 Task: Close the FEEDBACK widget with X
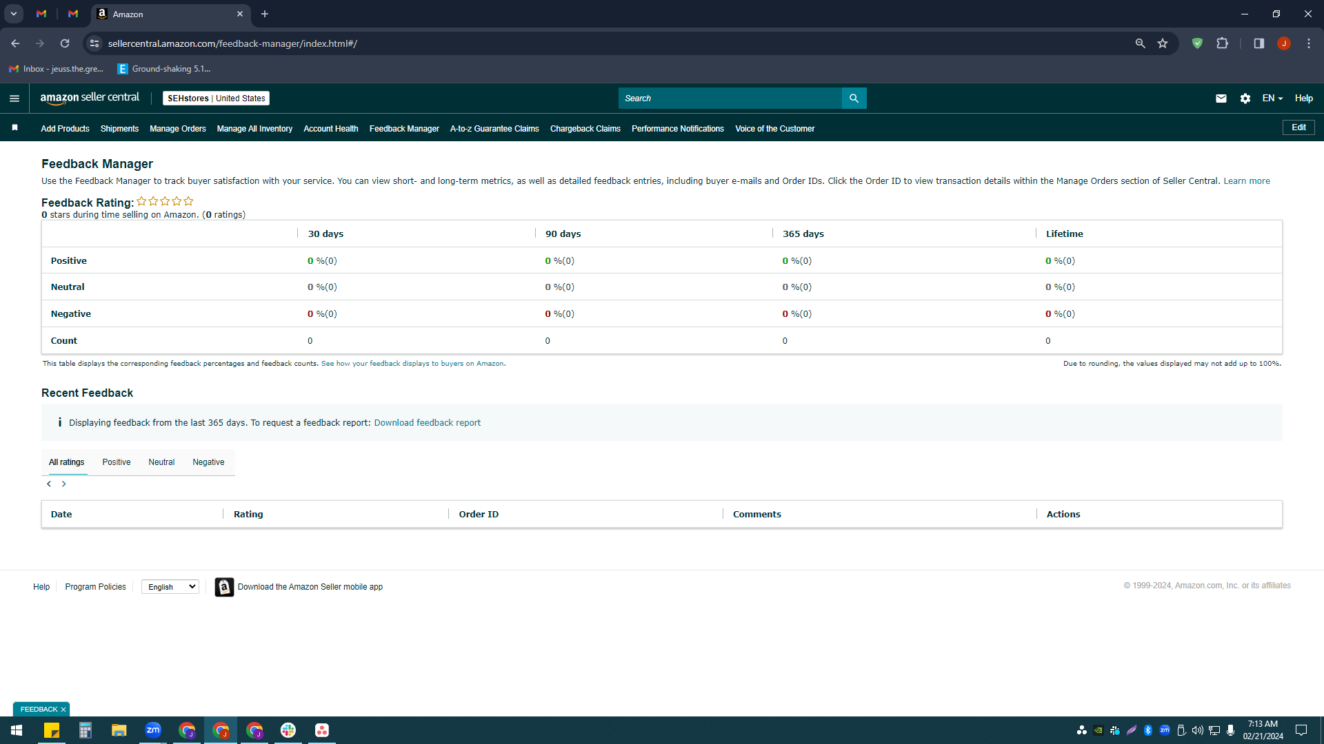(63, 710)
